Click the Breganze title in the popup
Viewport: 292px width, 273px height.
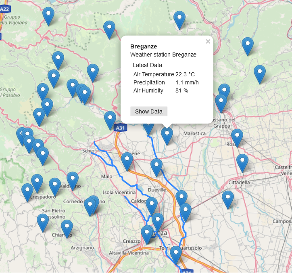[x=144, y=46]
